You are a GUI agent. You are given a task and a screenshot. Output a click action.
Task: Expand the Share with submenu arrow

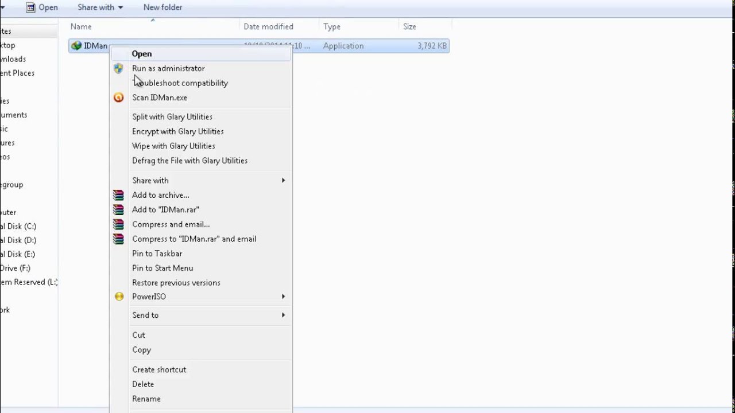[x=283, y=180]
